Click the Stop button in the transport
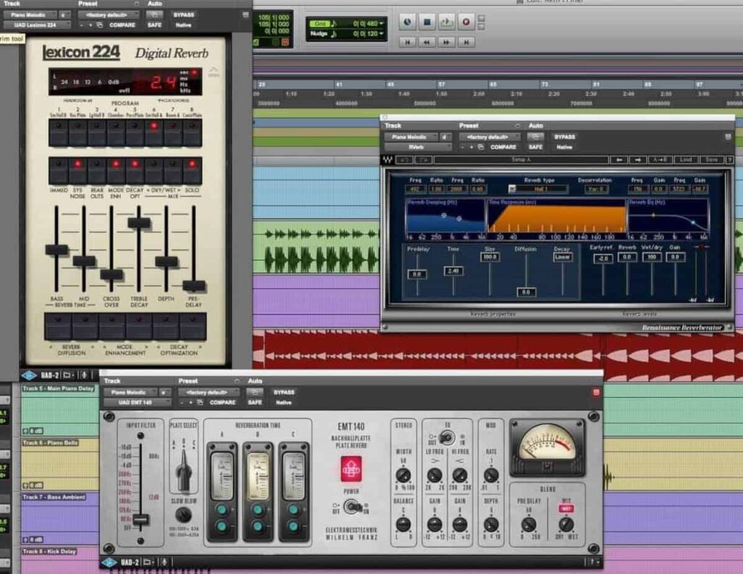Viewport: 743px width, 574px height. (427, 22)
